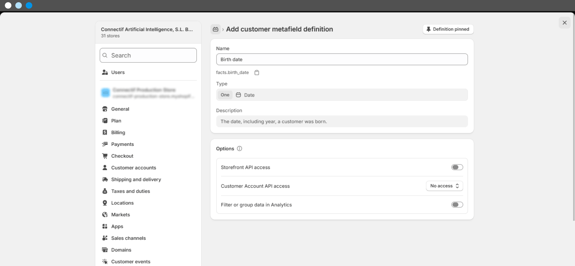
Task: Click the Markets globe icon
Action: 105,215
